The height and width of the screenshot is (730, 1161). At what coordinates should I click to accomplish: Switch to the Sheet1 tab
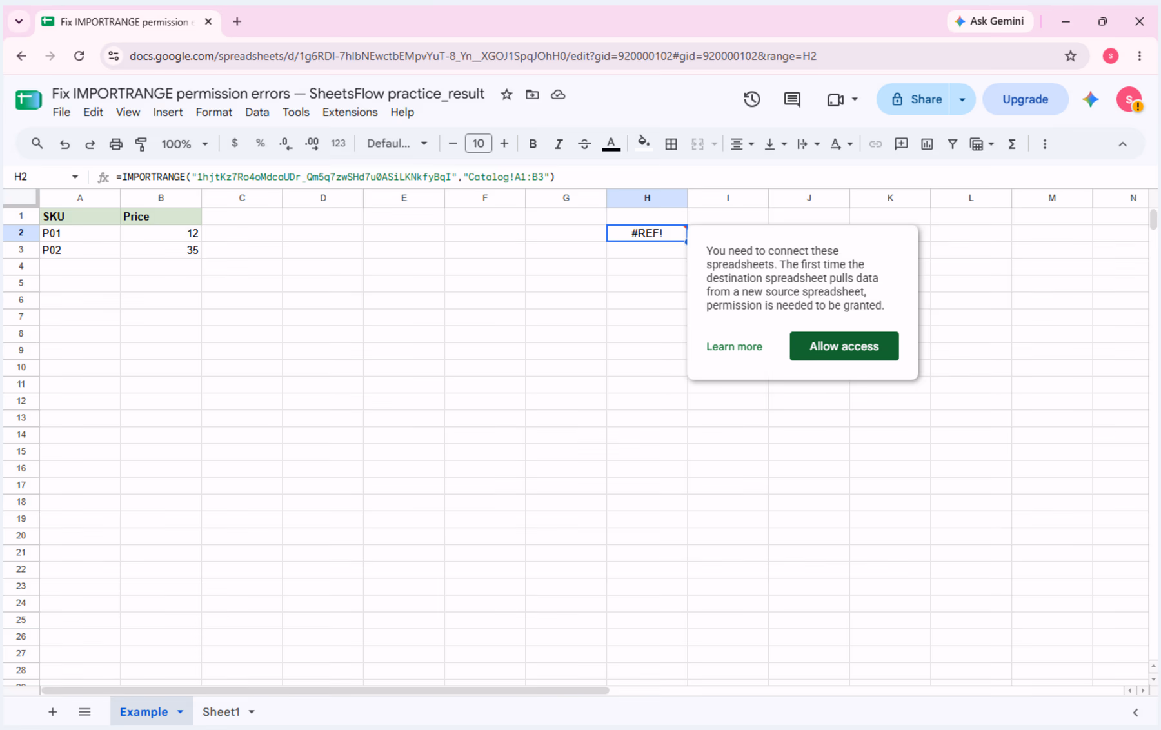221,712
